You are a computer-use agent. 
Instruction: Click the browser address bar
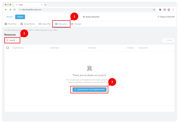click(x=85, y=10)
